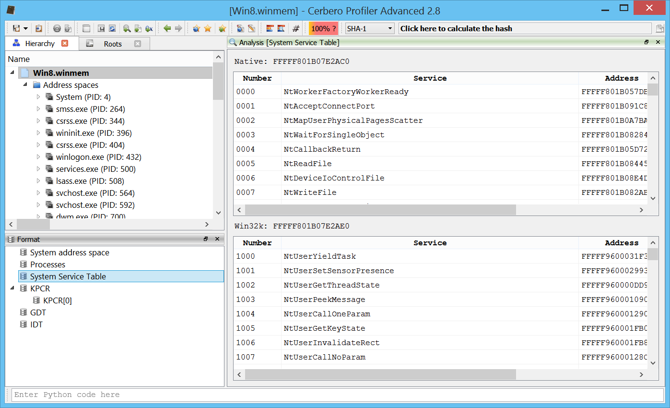Click the floppy disk save icon in toolbar
This screenshot has height=408, width=670.
click(x=16, y=28)
